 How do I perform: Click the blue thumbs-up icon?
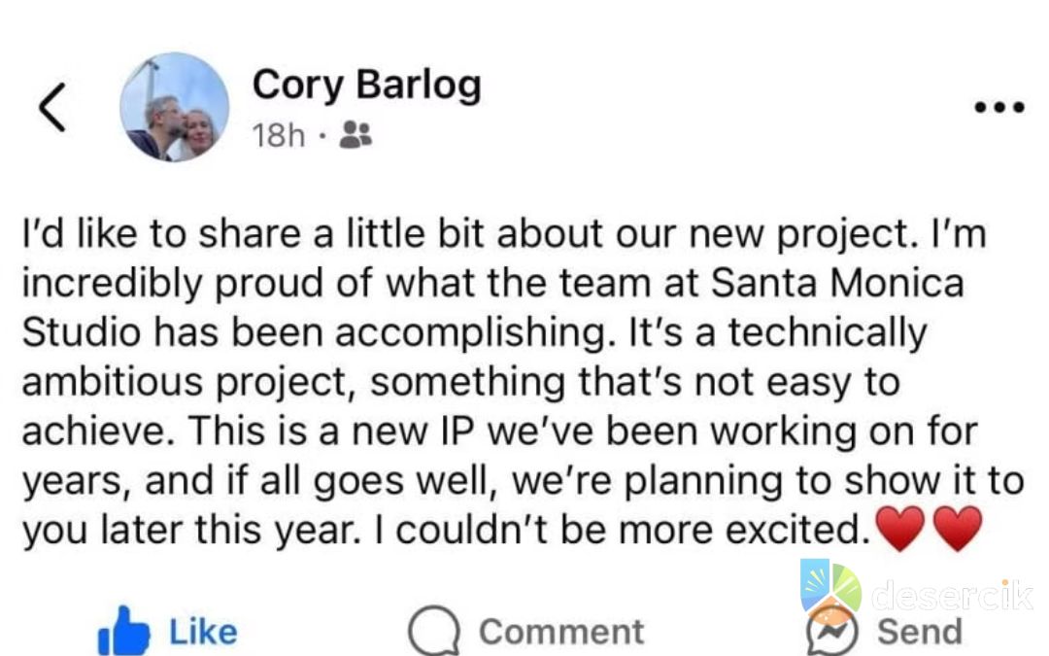pos(123,632)
